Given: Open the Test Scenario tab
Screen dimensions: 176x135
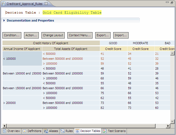Looking at the screenshot, I should pyautogui.click(x=114, y=131).
